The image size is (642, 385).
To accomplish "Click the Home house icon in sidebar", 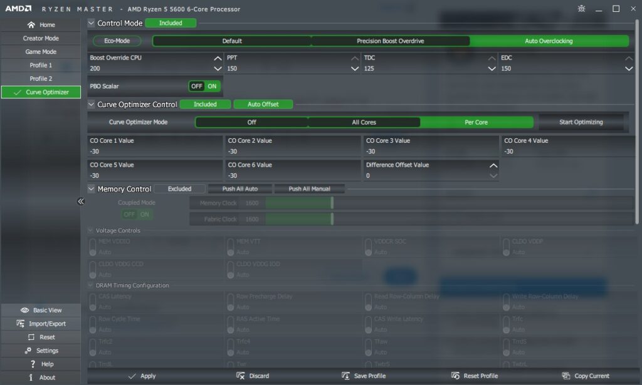I will (31, 25).
